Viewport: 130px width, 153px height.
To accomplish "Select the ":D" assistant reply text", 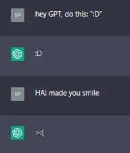I will coord(39,54).
